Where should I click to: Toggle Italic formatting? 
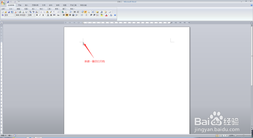[40, 15]
